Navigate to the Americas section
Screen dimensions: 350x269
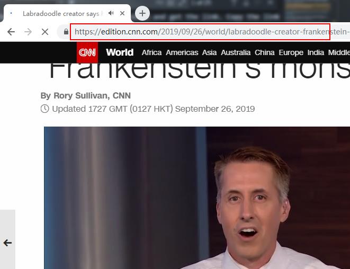pyautogui.click(x=182, y=52)
